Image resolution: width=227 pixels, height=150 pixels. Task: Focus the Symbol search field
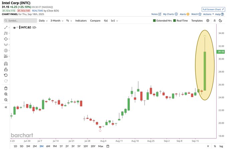[20, 21]
